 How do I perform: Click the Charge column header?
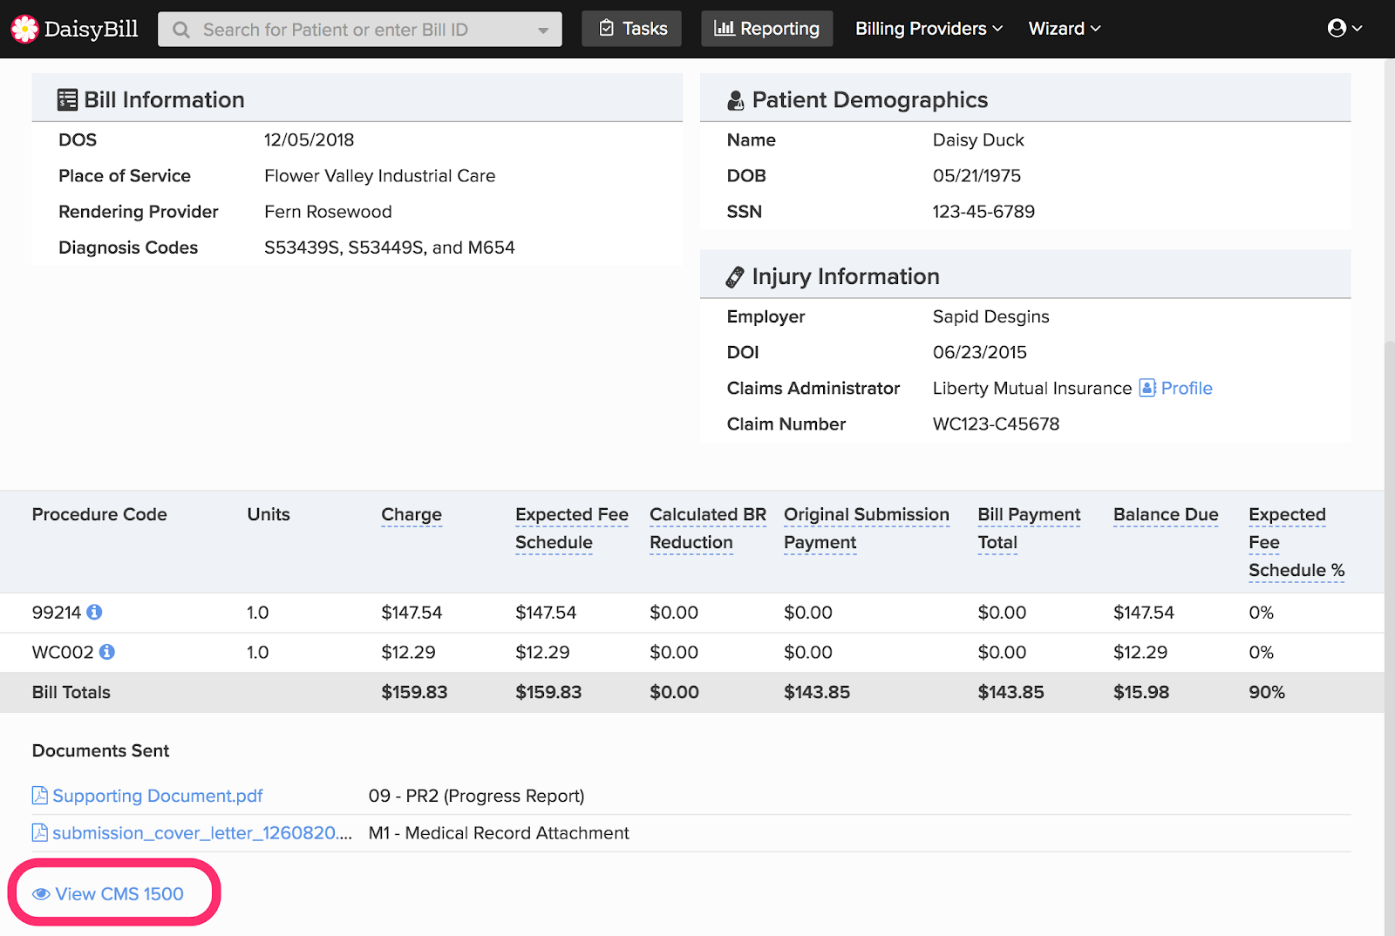click(x=412, y=514)
